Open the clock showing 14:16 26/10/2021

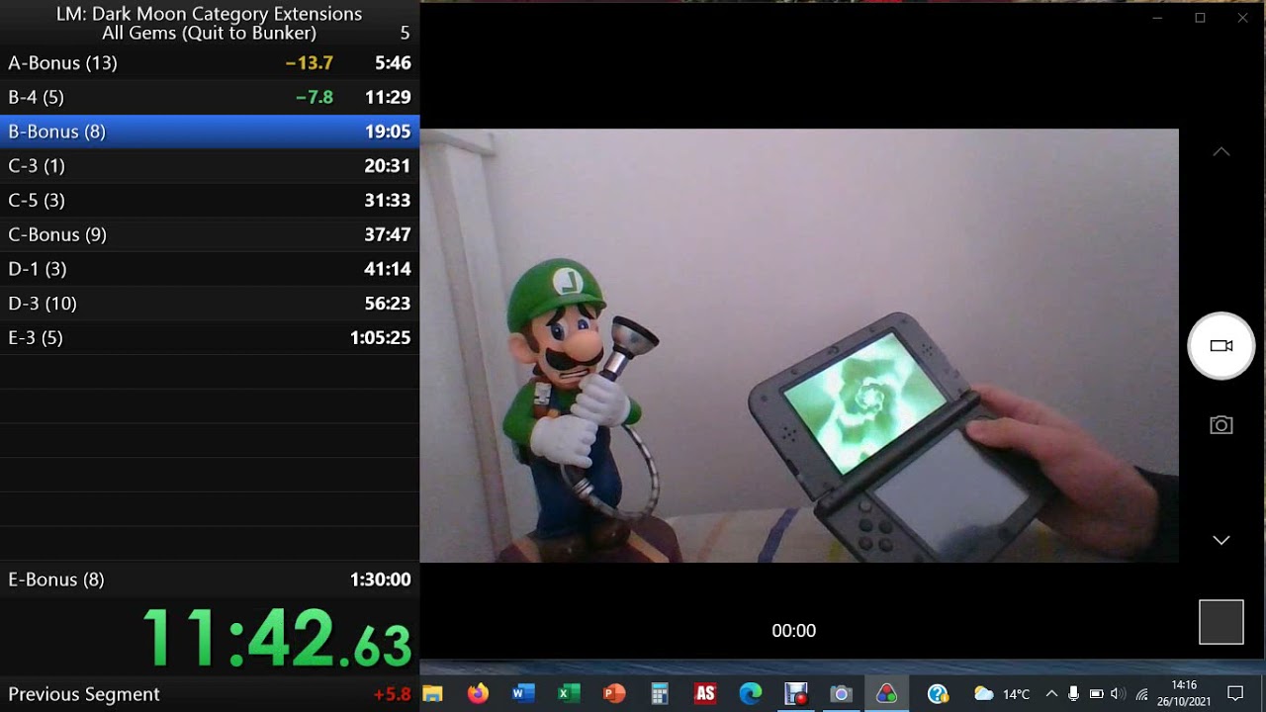pyautogui.click(x=1184, y=694)
